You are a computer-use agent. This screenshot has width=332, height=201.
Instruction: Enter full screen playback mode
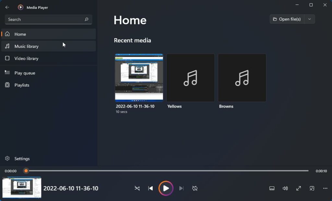[298, 188]
